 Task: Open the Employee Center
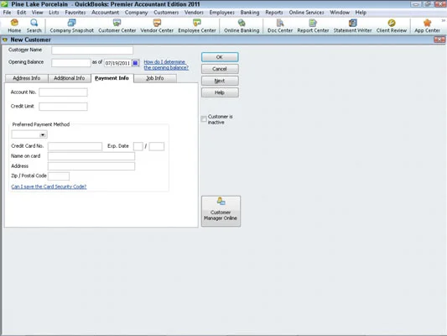(x=197, y=26)
